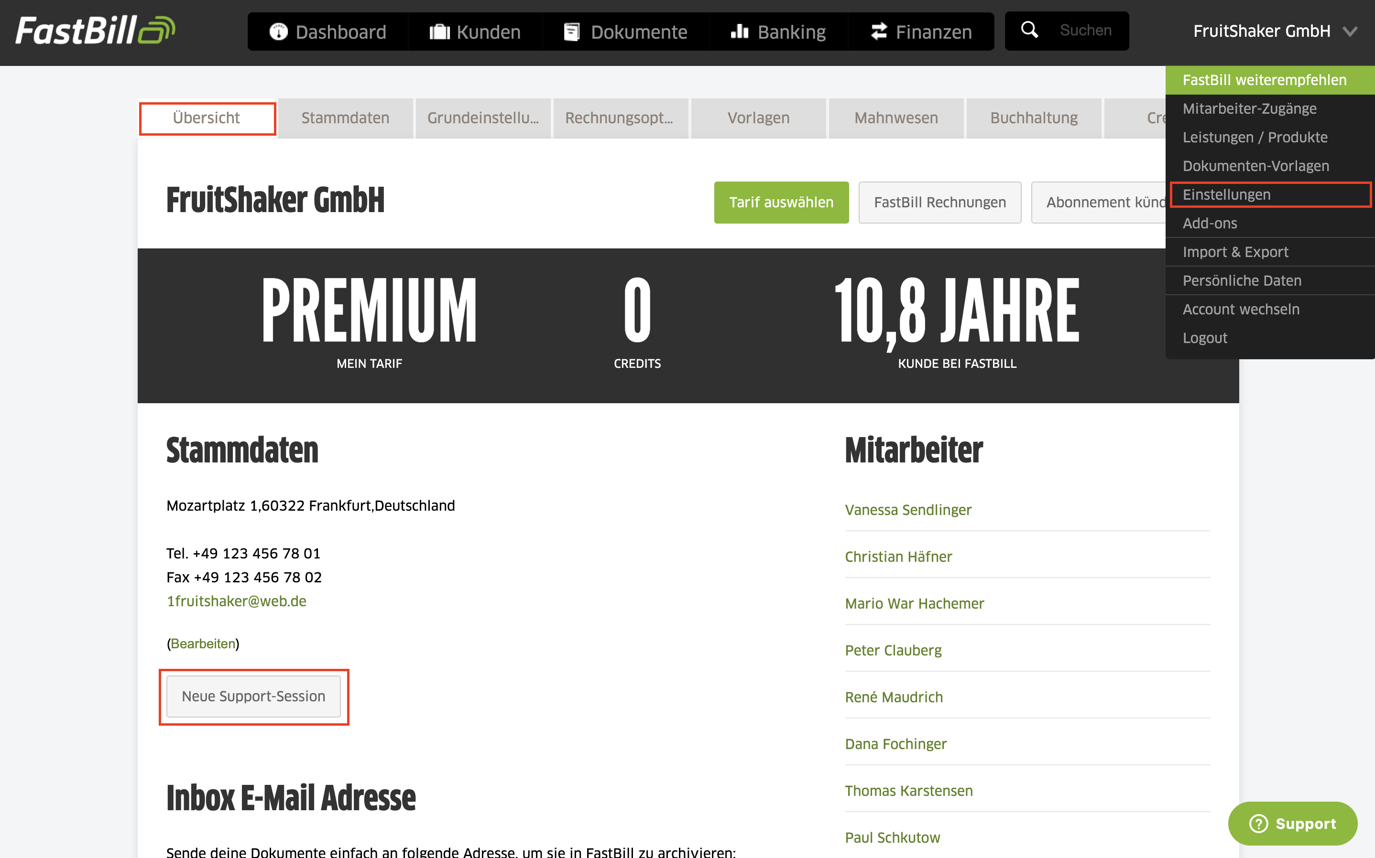
Task: Select FastBill weiterempfehlen in account menu
Action: click(1270, 80)
